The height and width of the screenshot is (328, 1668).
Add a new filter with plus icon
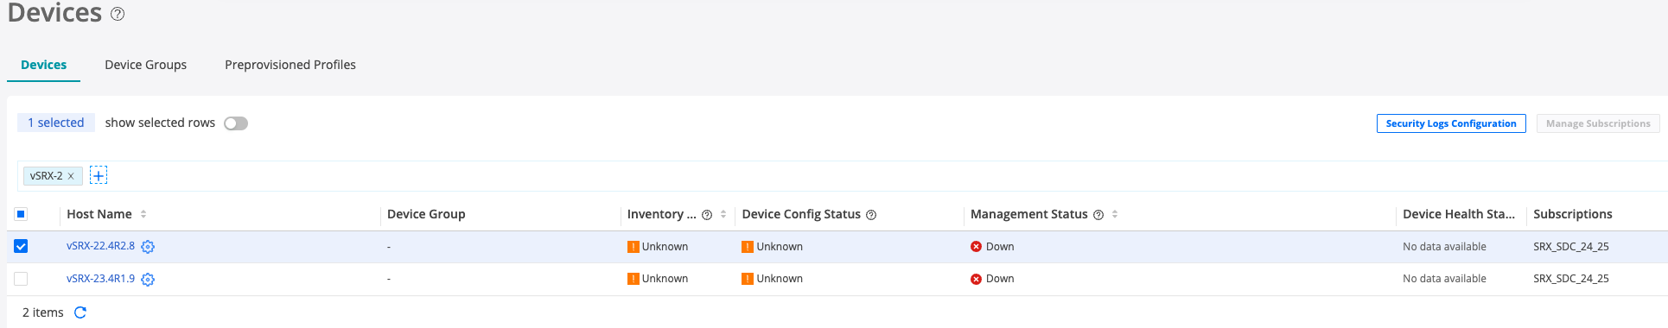(99, 176)
